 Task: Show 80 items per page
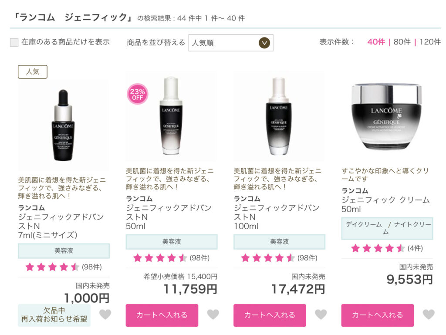[x=402, y=42]
